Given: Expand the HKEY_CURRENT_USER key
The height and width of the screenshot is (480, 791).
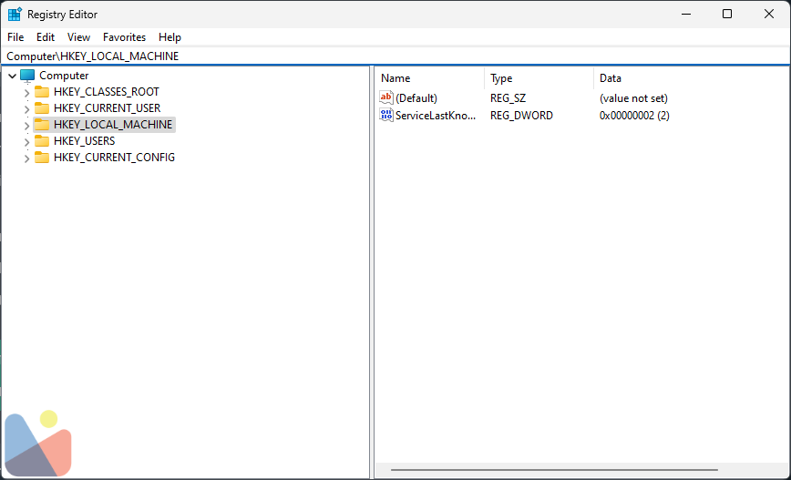Looking at the screenshot, I should (x=26, y=108).
